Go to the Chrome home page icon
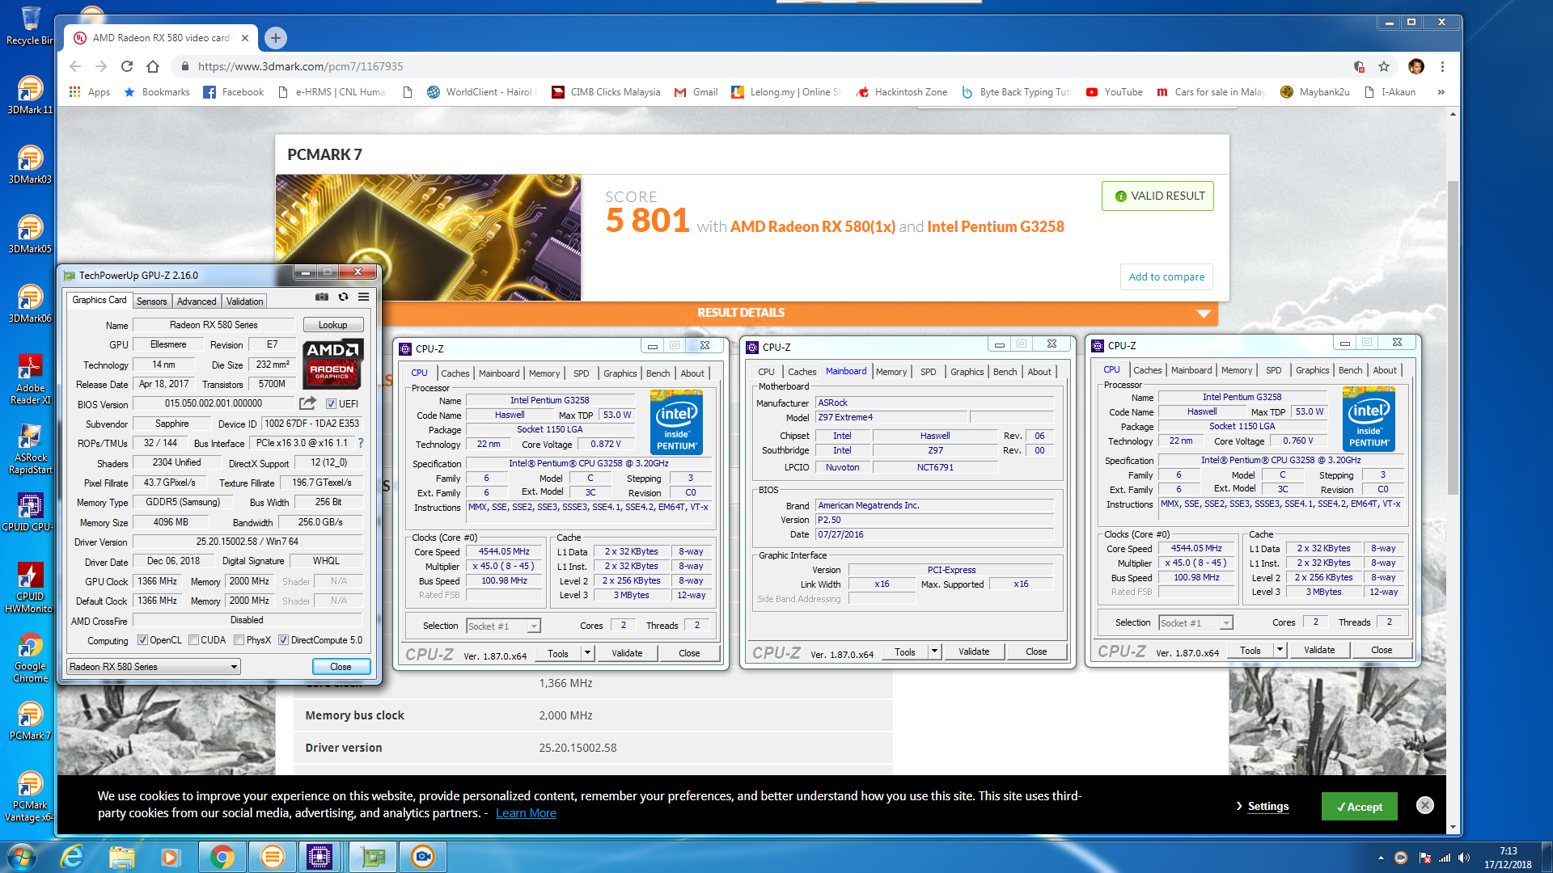This screenshot has height=873, width=1553. [153, 66]
